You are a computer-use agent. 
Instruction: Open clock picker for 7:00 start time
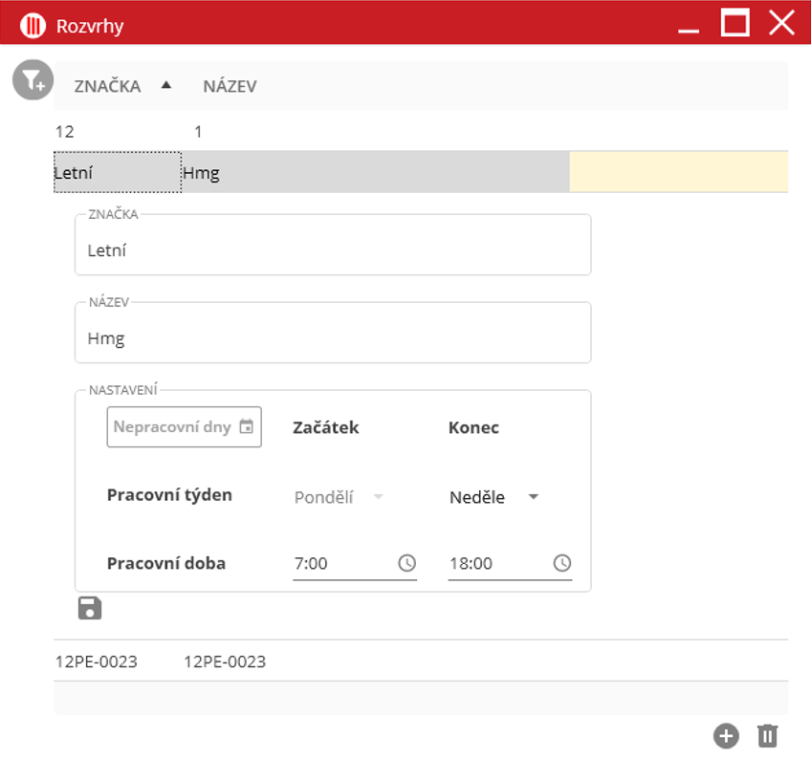(406, 563)
